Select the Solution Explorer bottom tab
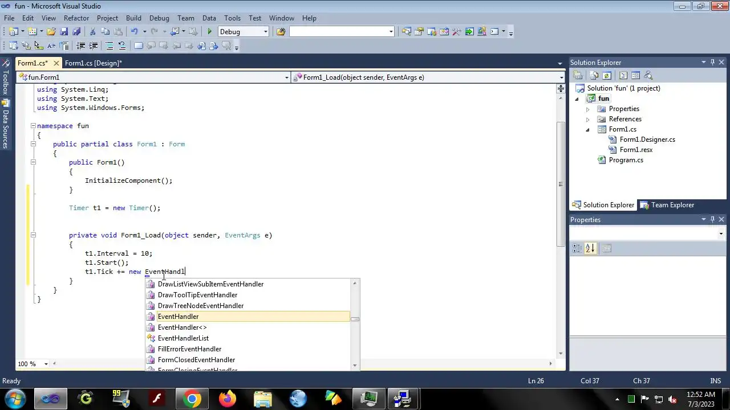 [603, 205]
